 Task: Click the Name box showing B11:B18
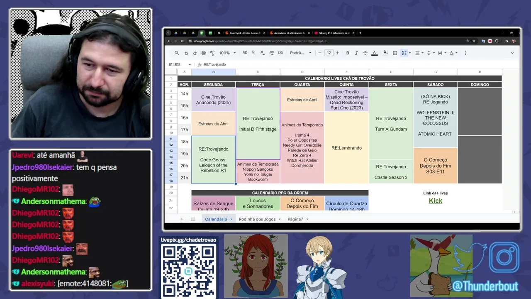(179, 64)
